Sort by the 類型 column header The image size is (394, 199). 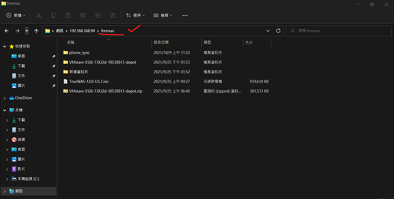point(207,43)
